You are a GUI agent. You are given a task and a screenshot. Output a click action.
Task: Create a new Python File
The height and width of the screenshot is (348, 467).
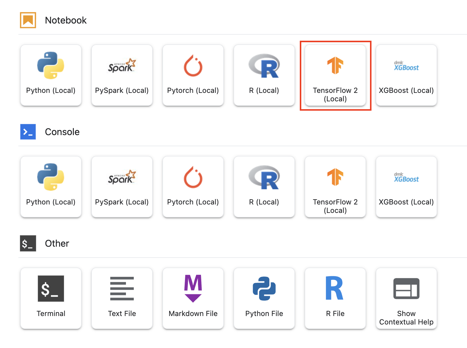[264, 299]
